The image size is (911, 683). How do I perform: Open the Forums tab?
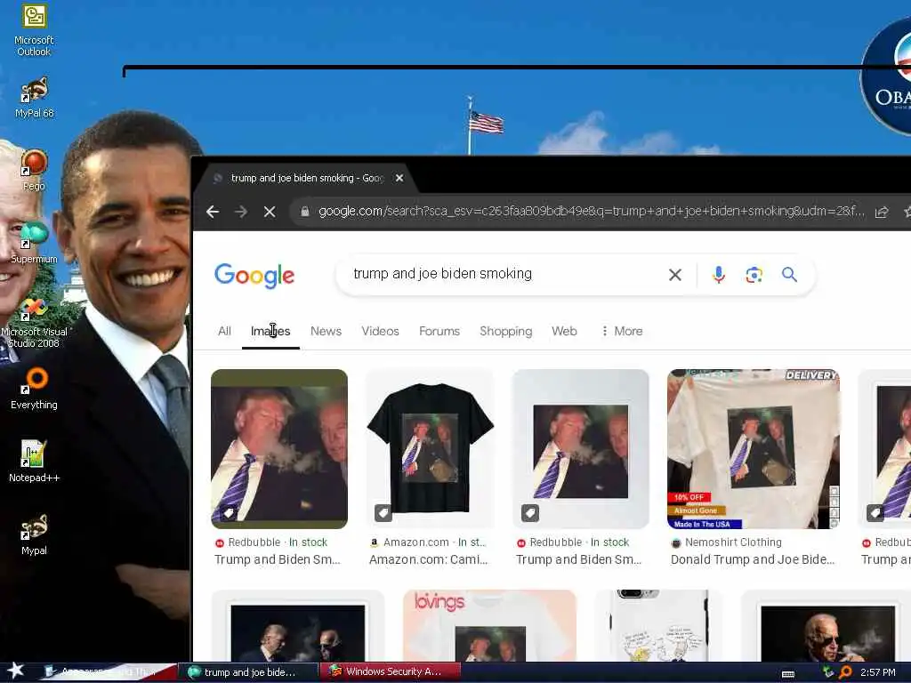[x=439, y=331]
